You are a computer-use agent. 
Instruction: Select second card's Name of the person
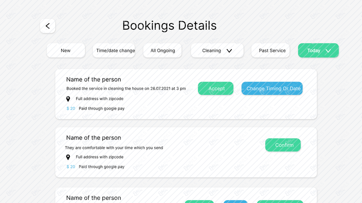pyautogui.click(x=94, y=138)
